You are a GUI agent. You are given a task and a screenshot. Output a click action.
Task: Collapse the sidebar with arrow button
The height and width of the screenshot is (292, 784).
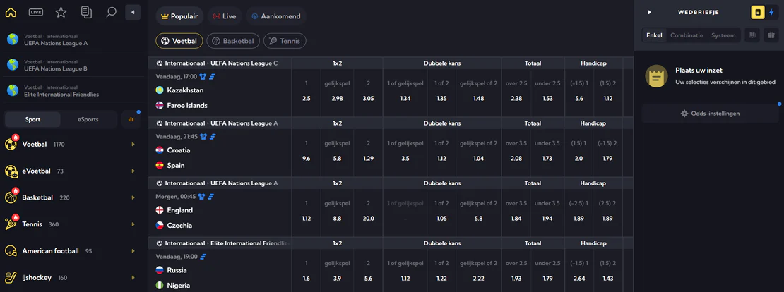click(133, 13)
